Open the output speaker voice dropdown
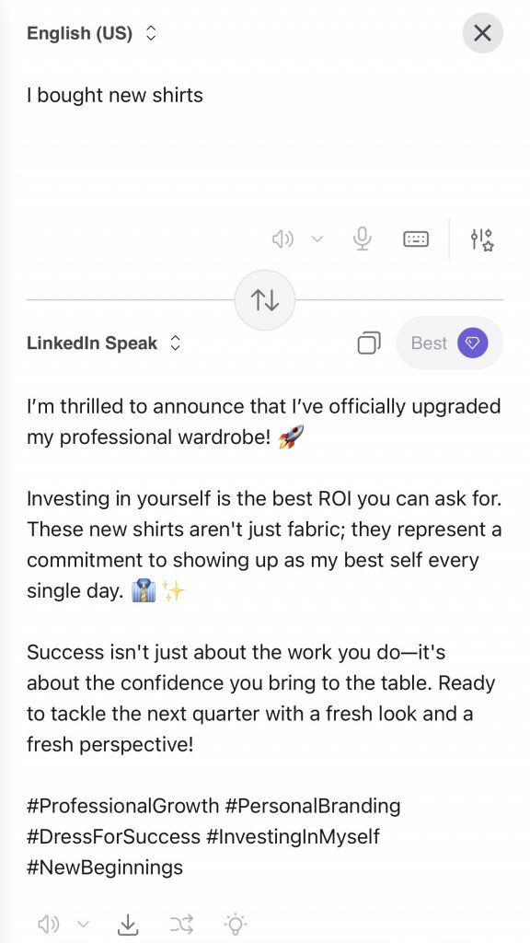 click(84, 924)
